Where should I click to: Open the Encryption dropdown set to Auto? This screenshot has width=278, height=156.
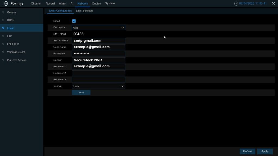(98, 28)
